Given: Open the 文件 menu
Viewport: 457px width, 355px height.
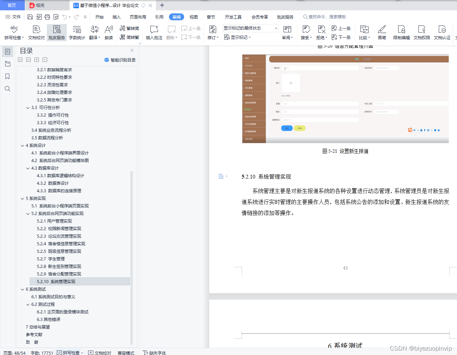Looking at the screenshot, I should click(x=16, y=17).
